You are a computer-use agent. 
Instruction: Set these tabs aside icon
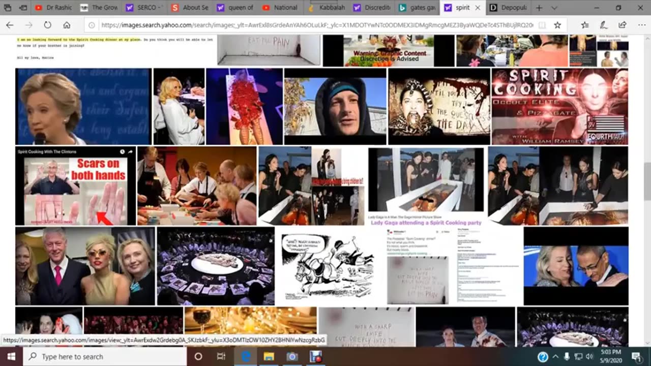point(23,8)
